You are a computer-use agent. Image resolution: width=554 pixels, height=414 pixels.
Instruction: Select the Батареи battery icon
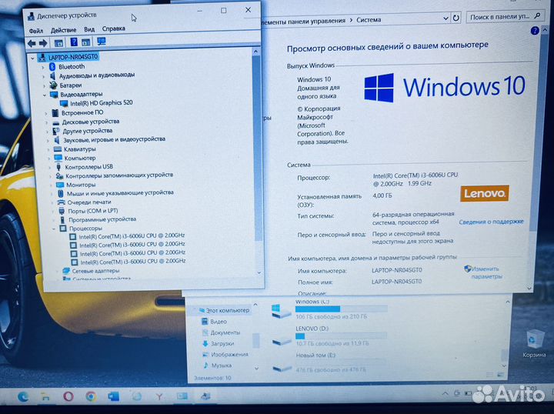tap(53, 85)
